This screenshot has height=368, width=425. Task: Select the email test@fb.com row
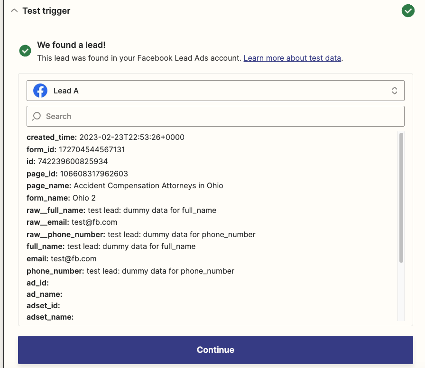coord(62,259)
